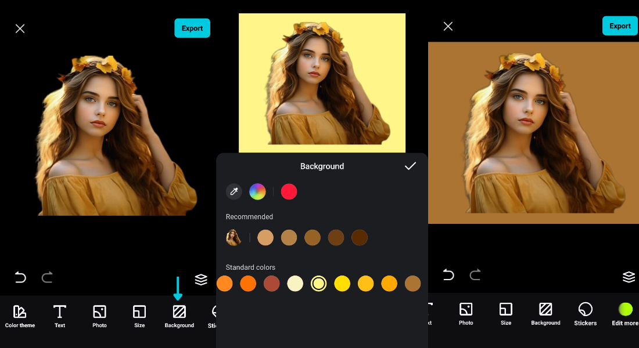The height and width of the screenshot is (348, 639).
Task: Select bright yellow standard color
Action: (x=342, y=284)
